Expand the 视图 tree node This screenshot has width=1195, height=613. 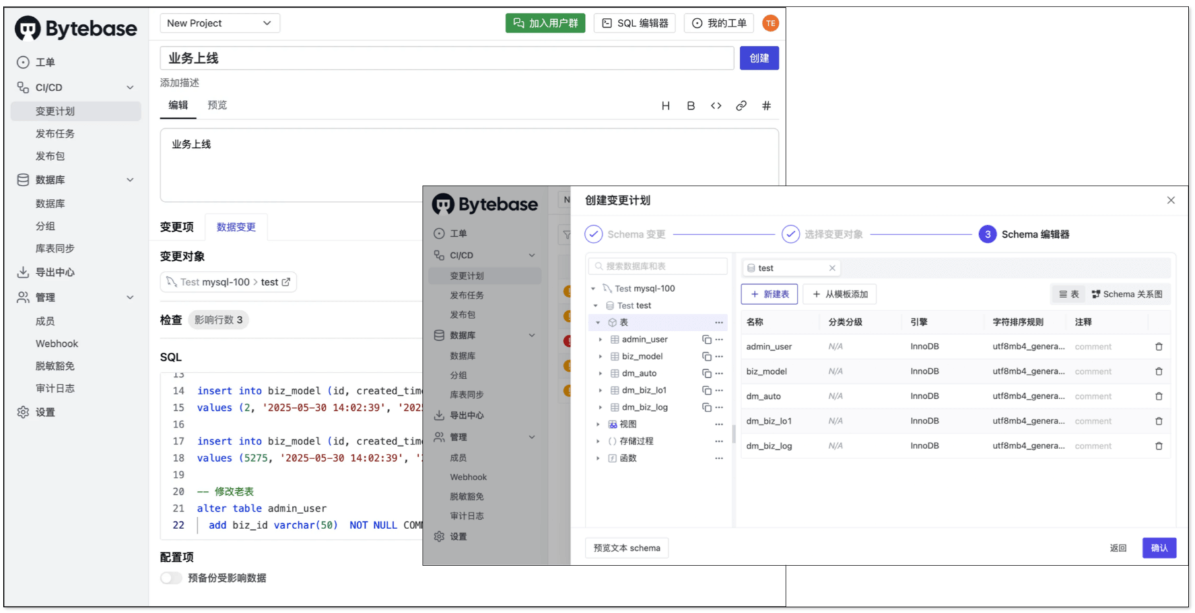(598, 424)
